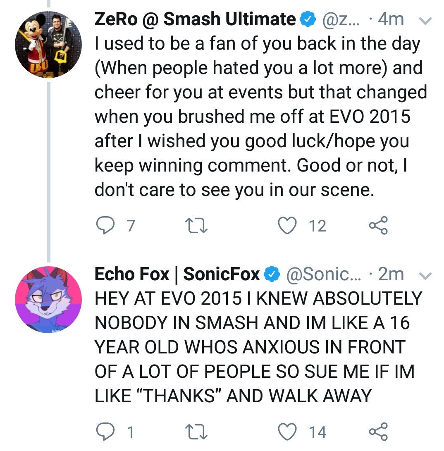Reply to ZeRo's tweet via comment icon
This screenshot has width=444, height=451.
(x=105, y=225)
